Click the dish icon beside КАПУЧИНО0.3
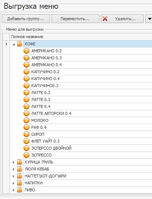152x199 pixels. point(26,86)
